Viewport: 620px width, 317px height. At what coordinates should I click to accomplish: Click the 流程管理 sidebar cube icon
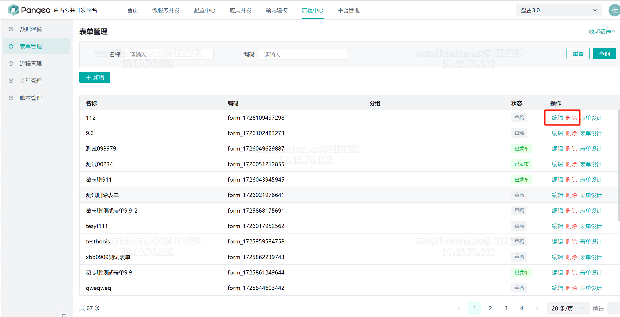tap(11, 63)
